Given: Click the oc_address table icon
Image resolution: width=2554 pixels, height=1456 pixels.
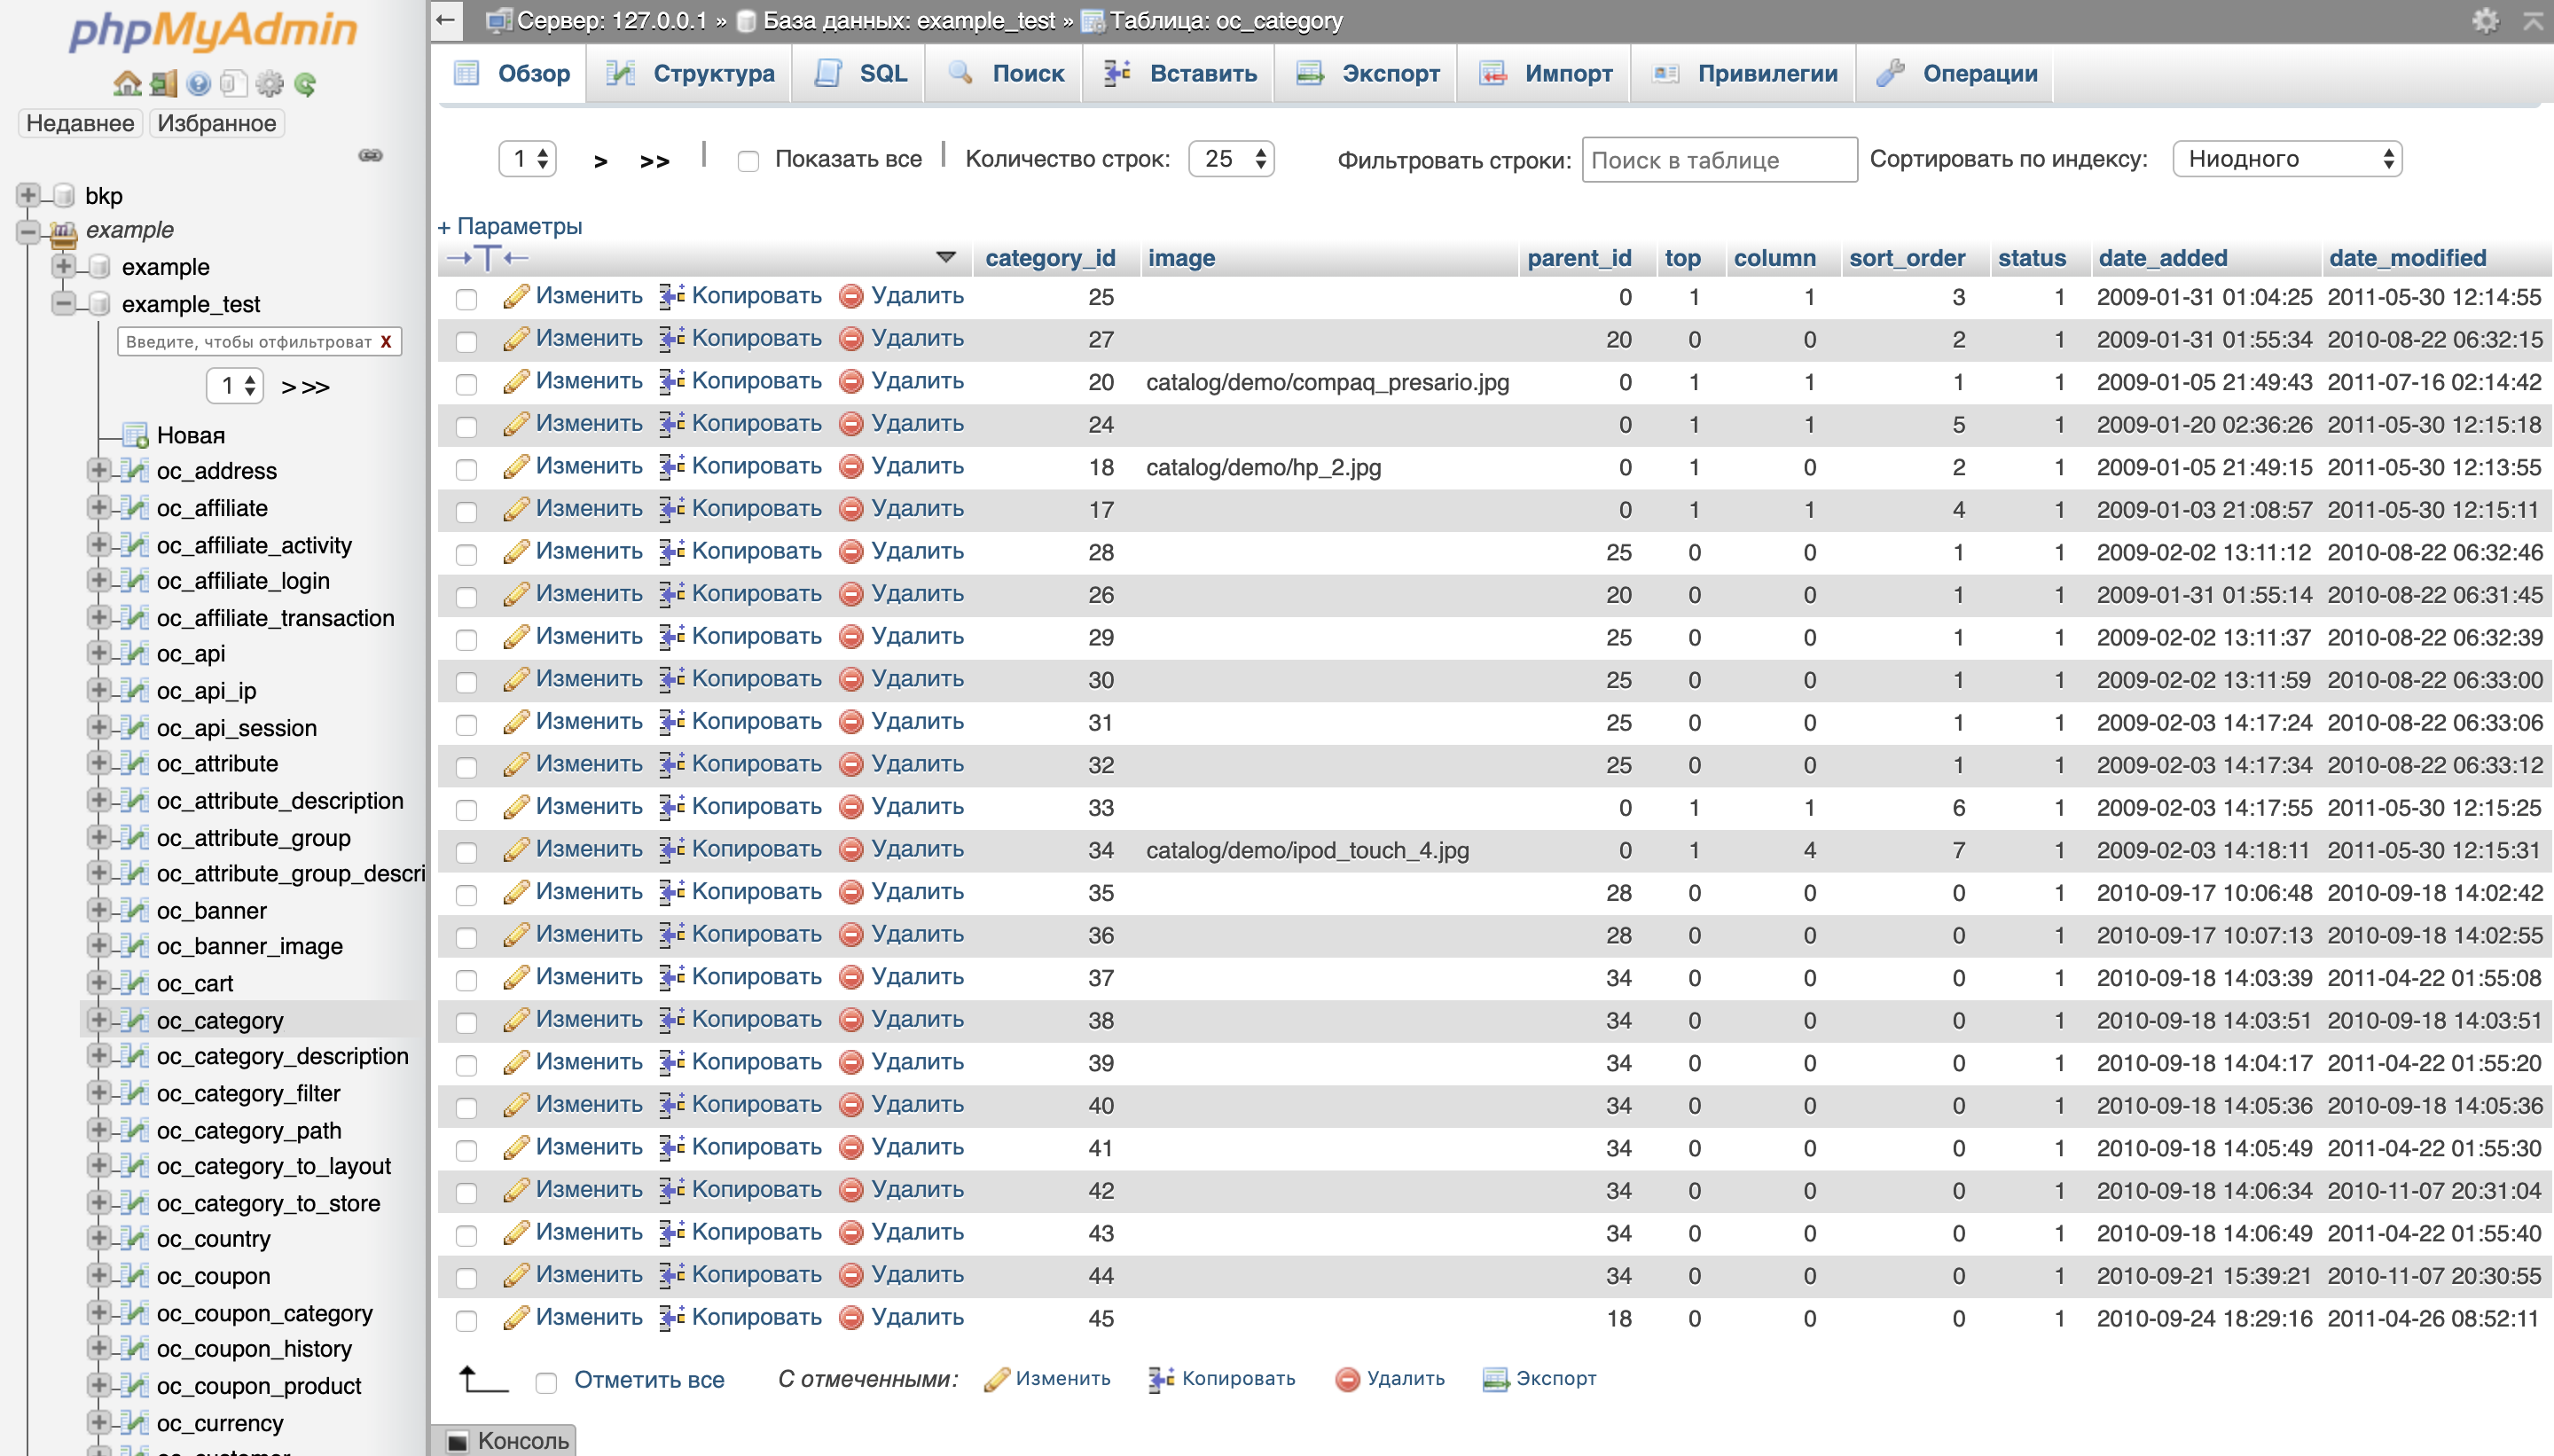Looking at the screenshot, I should [x=135, y=471].
